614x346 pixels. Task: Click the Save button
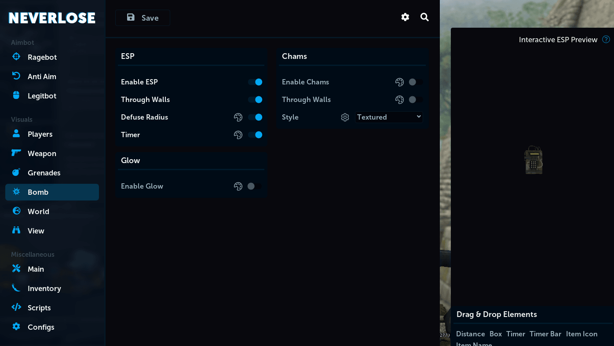(143, 18)
